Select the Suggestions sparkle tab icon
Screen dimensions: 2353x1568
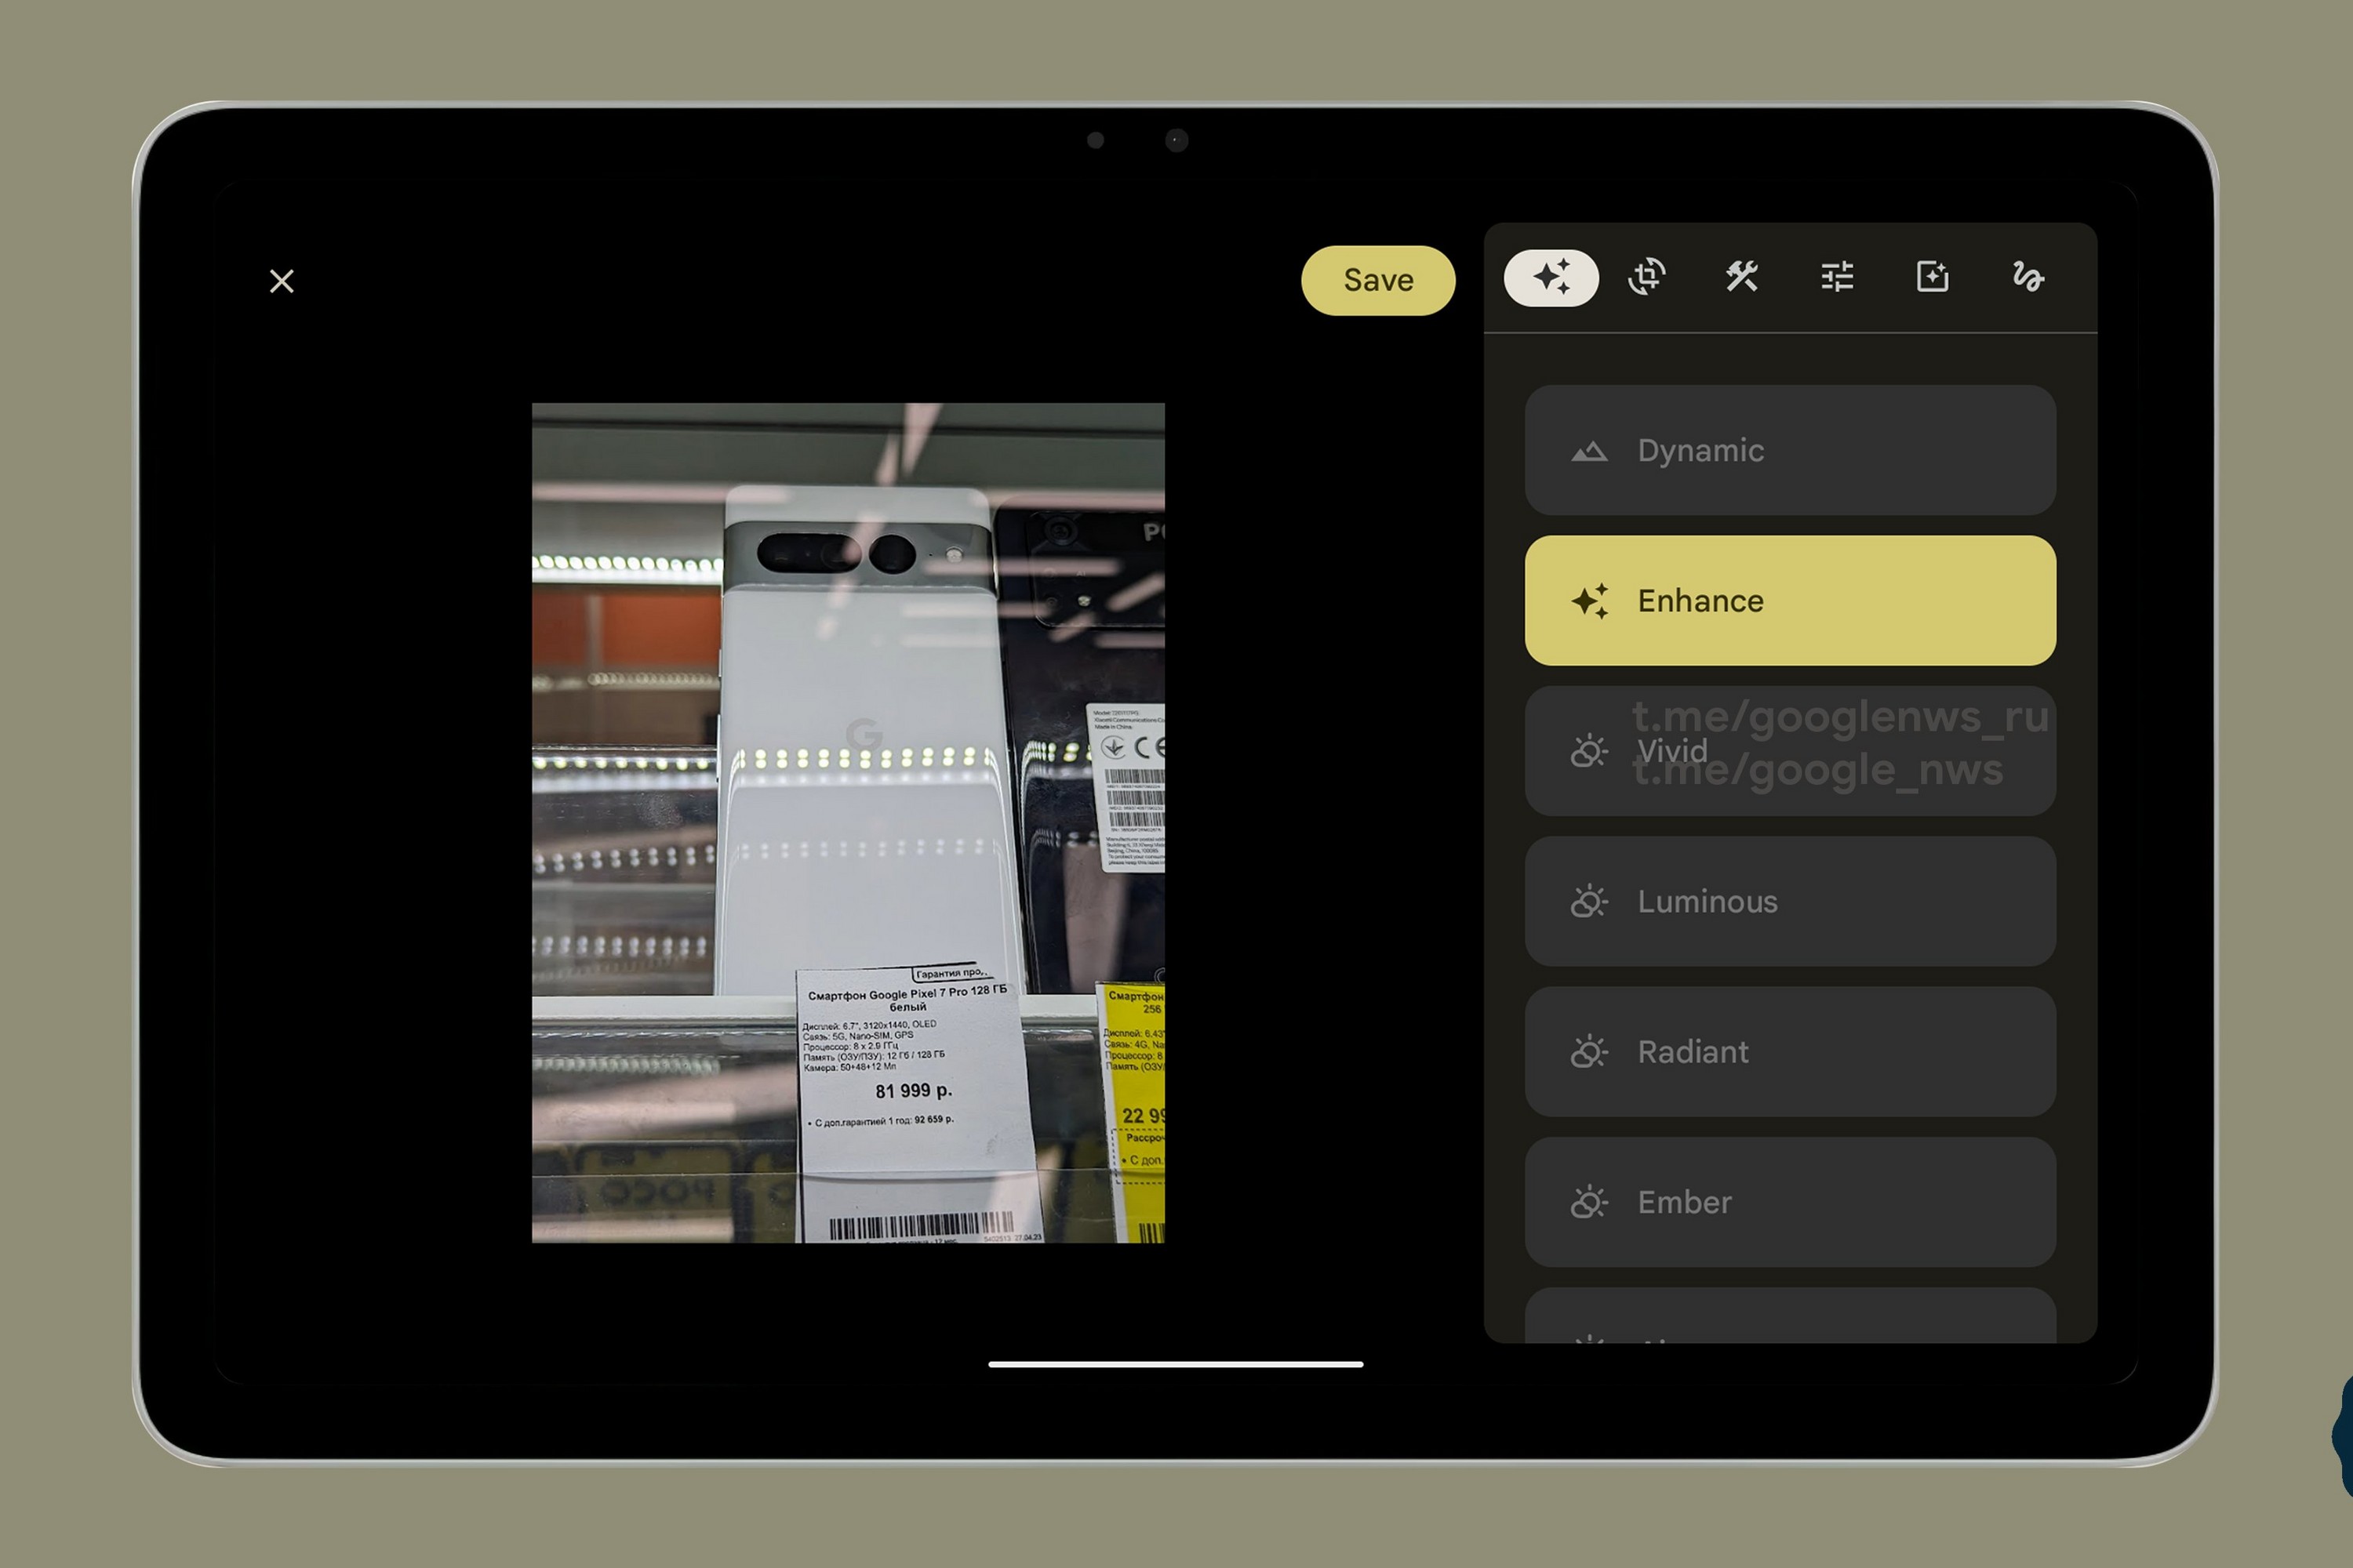point(1551,277)
